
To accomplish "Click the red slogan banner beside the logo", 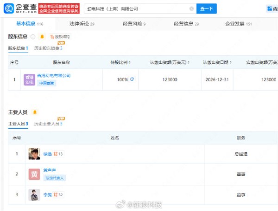I will click(59, 8).
